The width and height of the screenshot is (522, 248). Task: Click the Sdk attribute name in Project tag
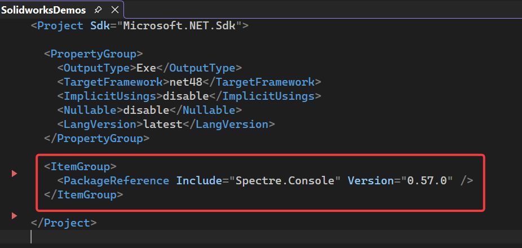100,25
